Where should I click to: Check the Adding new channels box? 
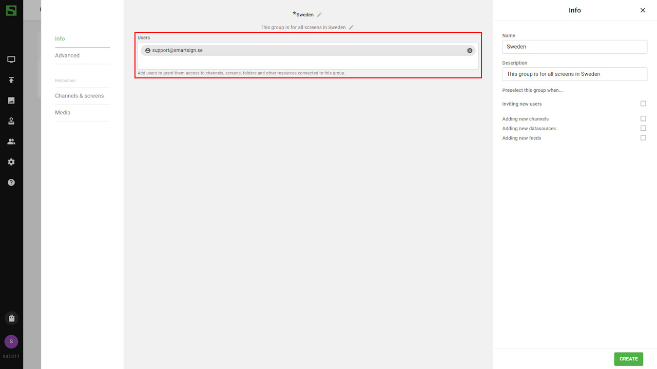[x=643, y=118]
